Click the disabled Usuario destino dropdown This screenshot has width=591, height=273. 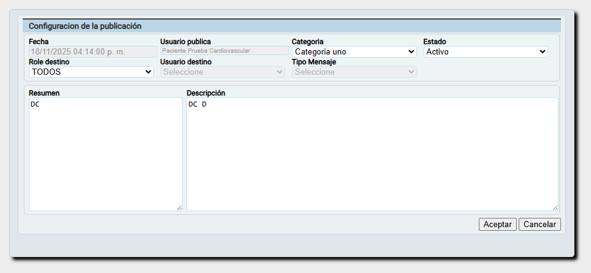tap(223, 72)
